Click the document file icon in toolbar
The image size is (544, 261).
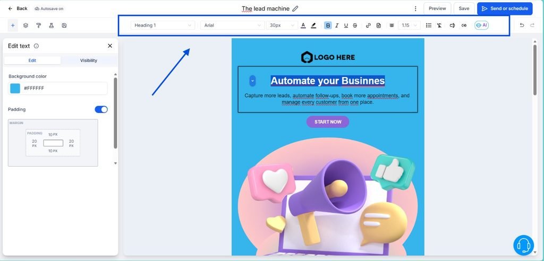click(x=378, y=25)
